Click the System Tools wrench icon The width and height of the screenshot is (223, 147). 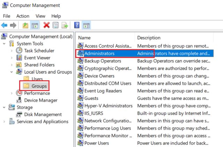(11, 43)
